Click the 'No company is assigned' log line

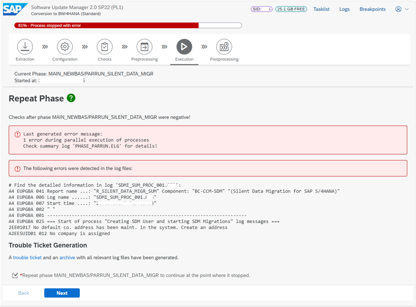[59, 233]
